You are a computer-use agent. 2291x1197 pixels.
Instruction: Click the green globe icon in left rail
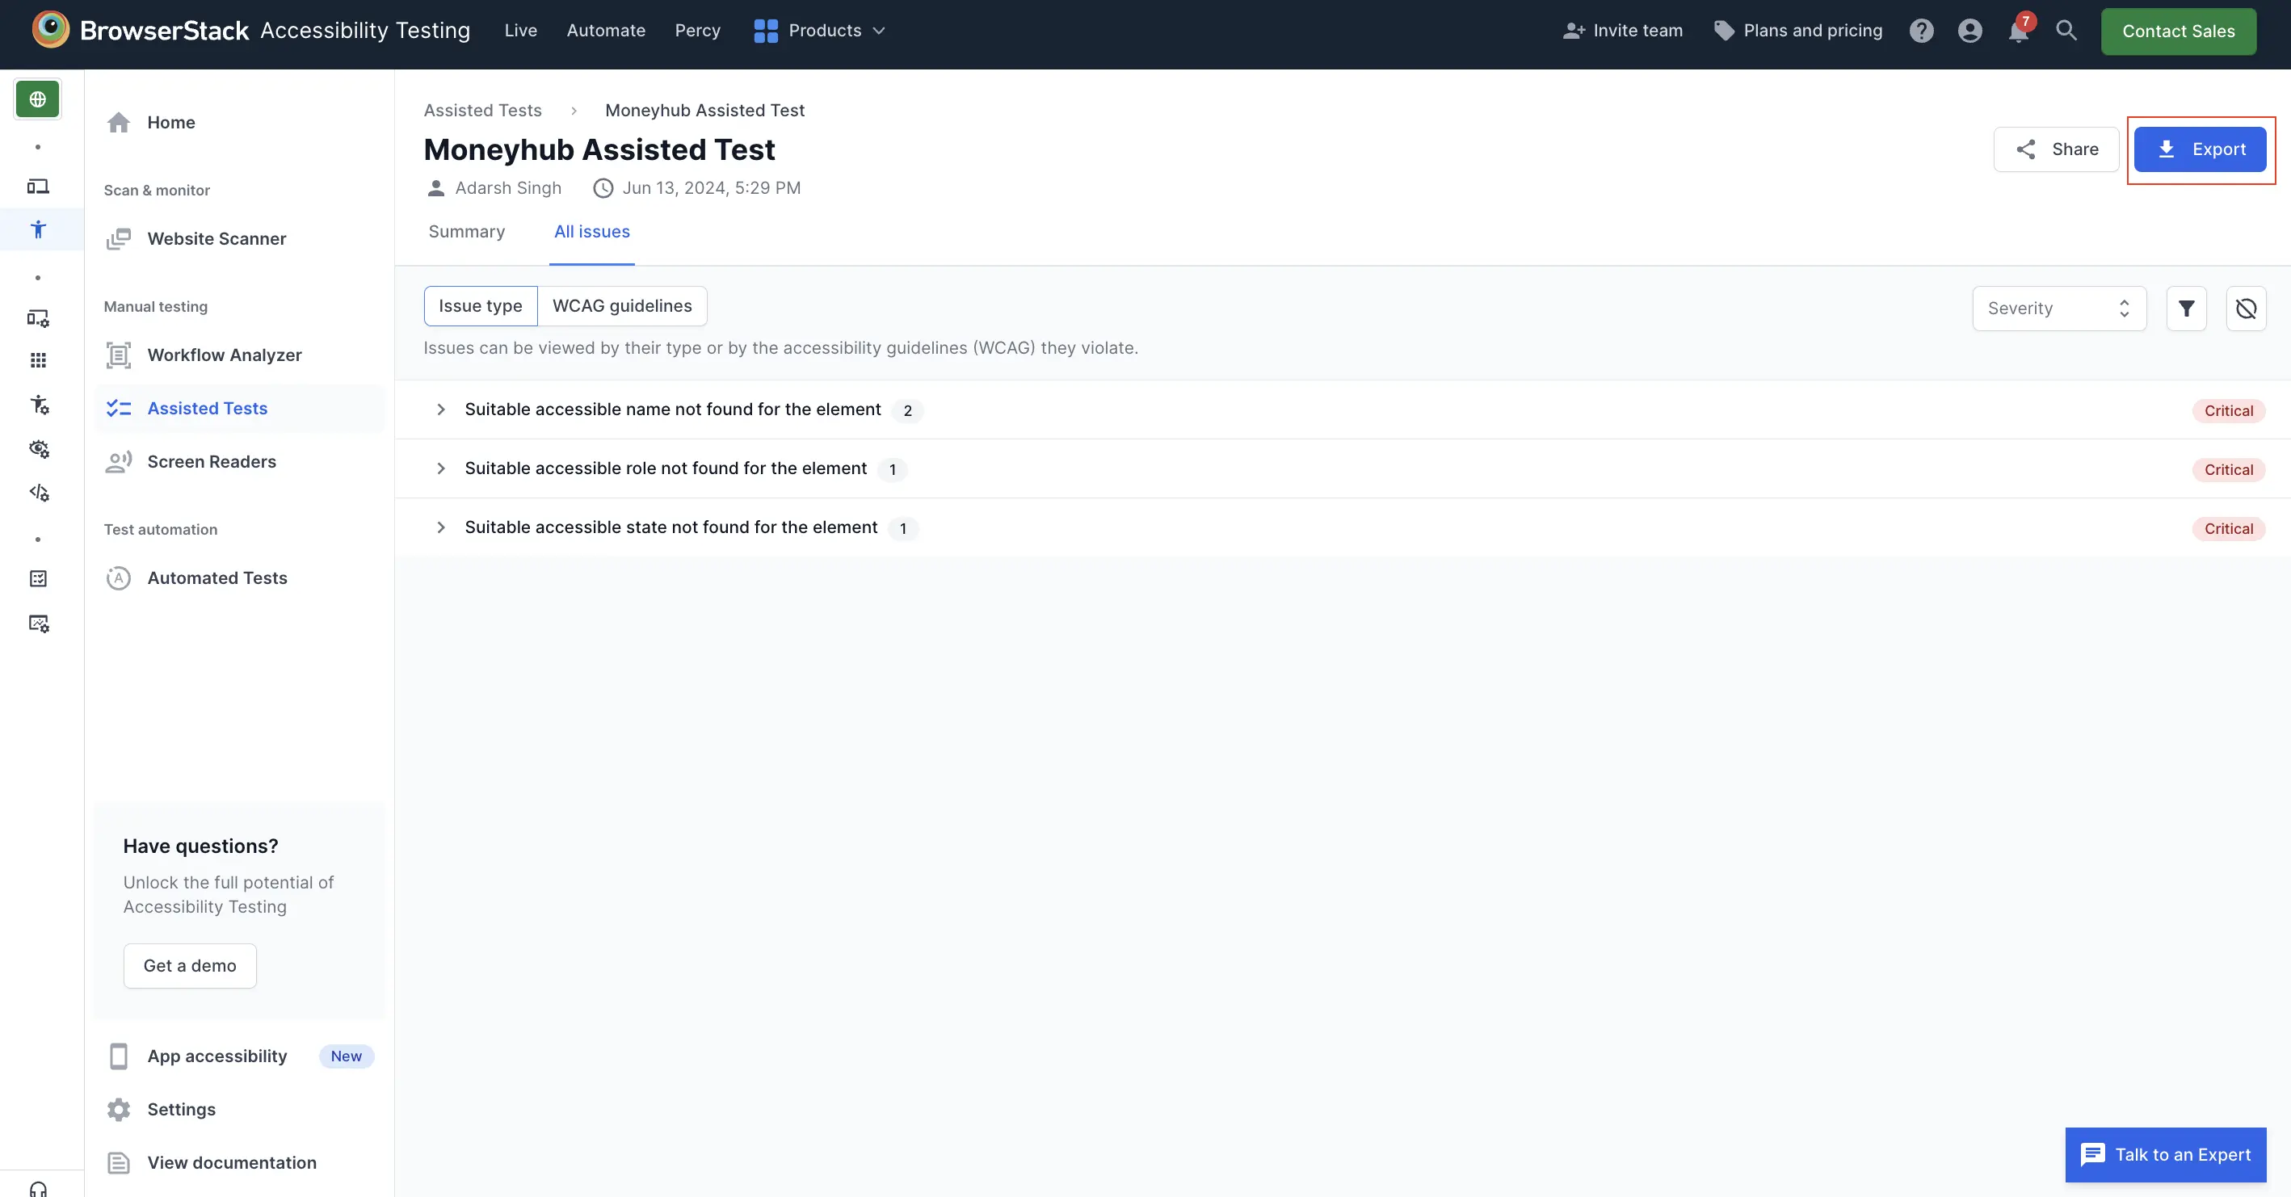pyautogui.click(x=37, y=99)
